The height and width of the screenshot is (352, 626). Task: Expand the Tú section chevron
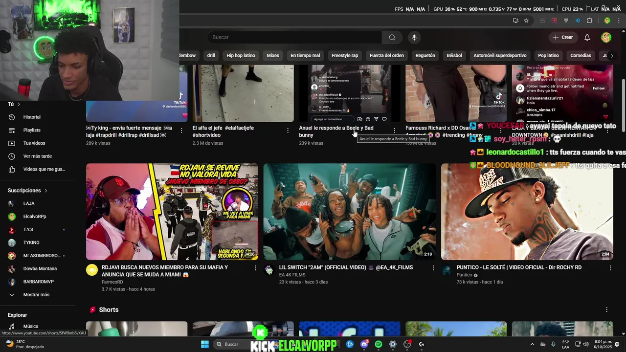point(19,104)
